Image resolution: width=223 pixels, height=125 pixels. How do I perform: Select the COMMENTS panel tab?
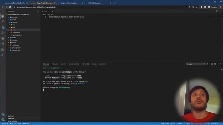click(x=103, y=64)
